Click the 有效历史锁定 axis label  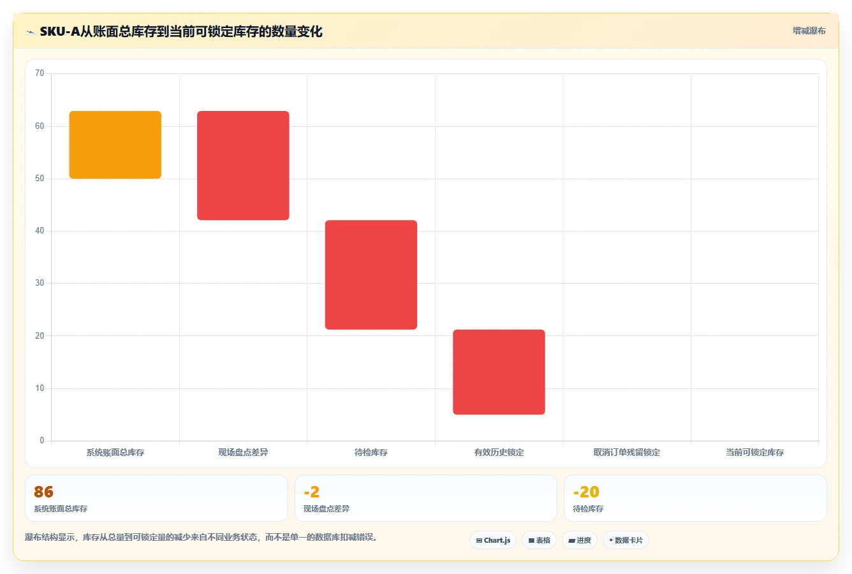(499, 452)
